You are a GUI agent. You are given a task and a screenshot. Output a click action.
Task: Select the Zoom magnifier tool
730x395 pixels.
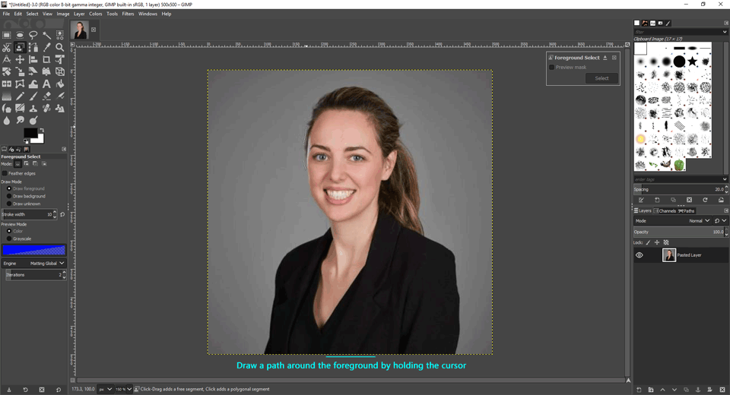[59, 47]
